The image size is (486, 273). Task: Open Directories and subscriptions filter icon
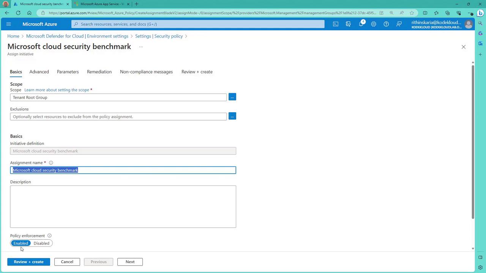tap(348, 24)
